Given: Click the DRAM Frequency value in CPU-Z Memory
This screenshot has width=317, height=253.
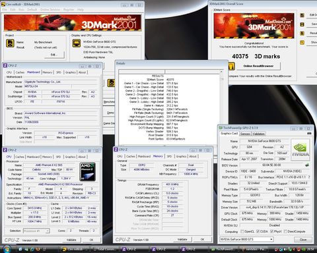Looking at the screenshot, I should (172, 184).
